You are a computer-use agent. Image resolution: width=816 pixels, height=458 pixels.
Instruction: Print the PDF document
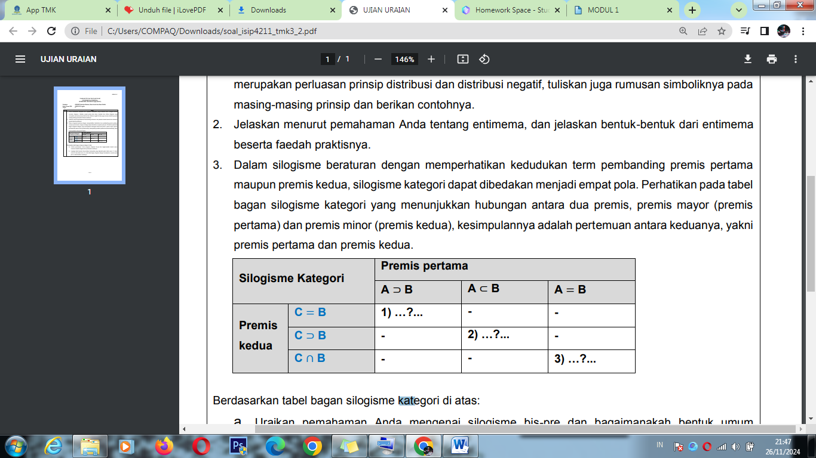click(772, 59)
